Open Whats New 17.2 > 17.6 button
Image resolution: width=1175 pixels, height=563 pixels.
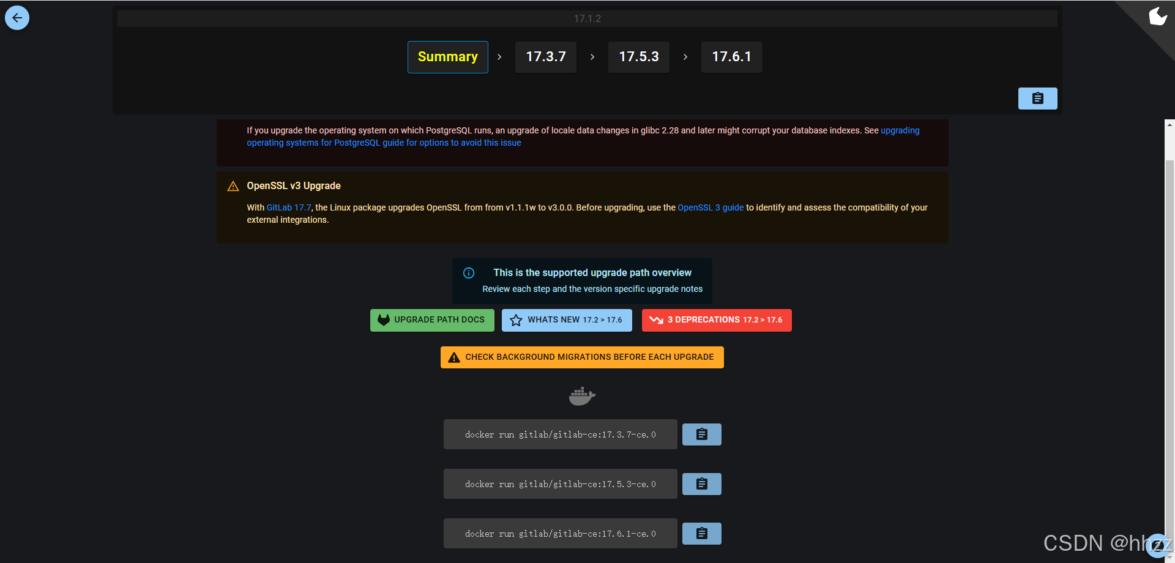tap(567, 320)
